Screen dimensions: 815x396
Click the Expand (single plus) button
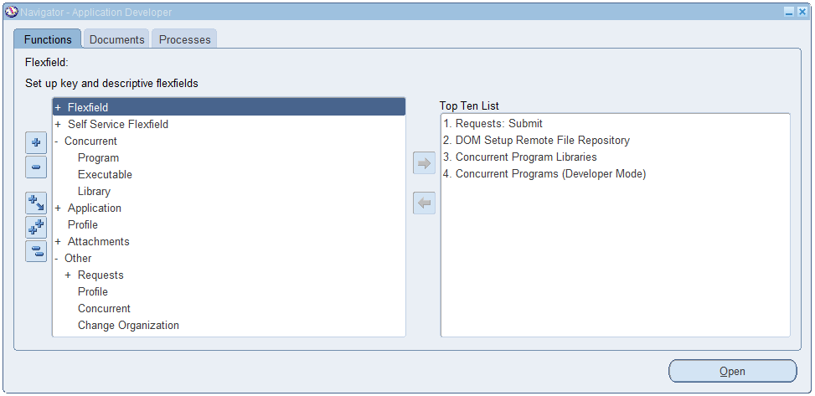(x=36, y=142)
